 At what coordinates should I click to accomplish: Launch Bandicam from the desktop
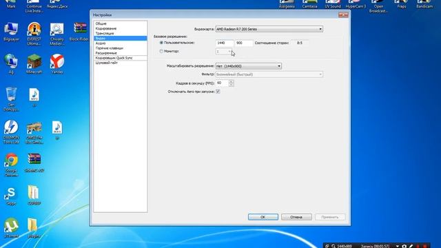424,4
